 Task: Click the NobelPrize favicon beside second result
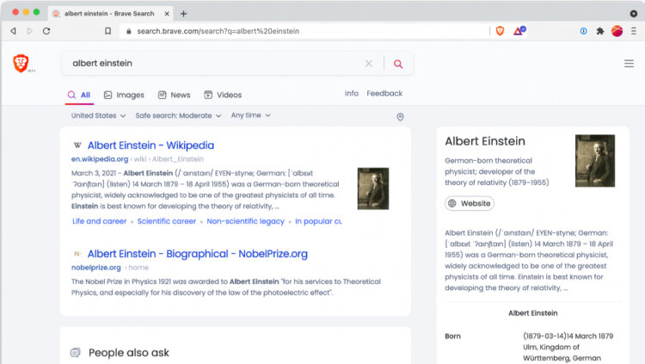pyautogui.click(x=77, y=254)
